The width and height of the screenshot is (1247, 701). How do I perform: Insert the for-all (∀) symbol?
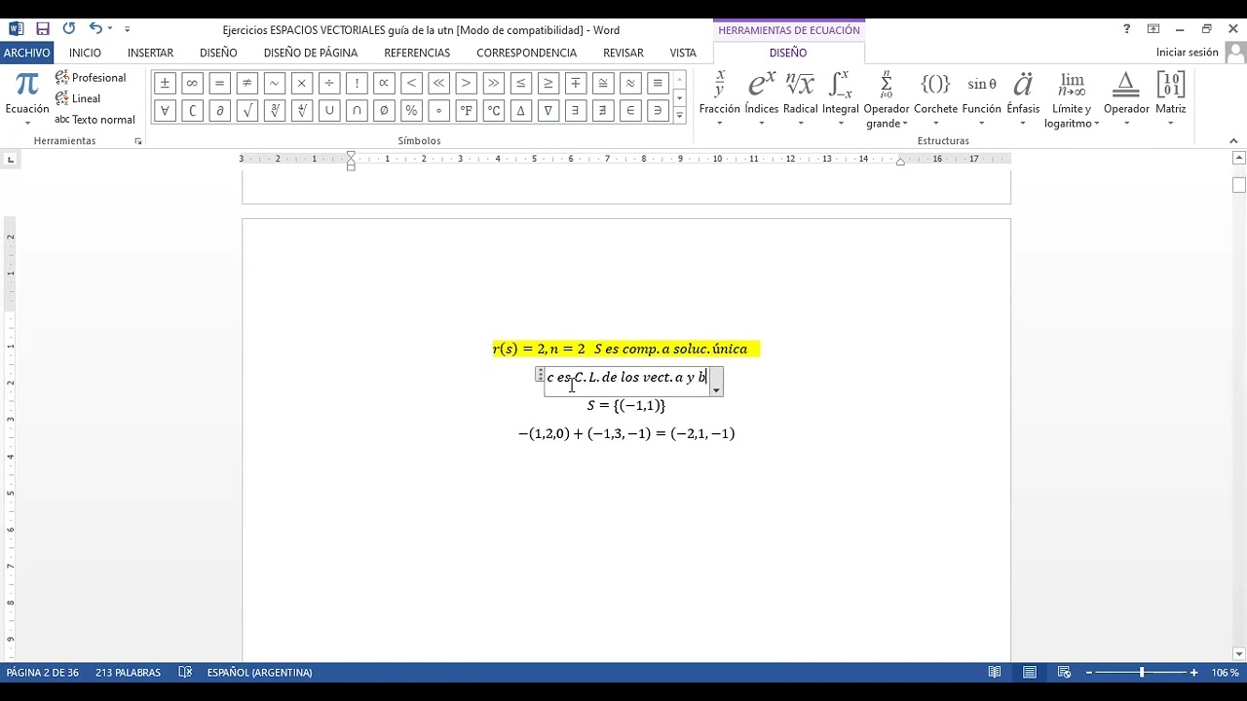[x=165, y=111]
